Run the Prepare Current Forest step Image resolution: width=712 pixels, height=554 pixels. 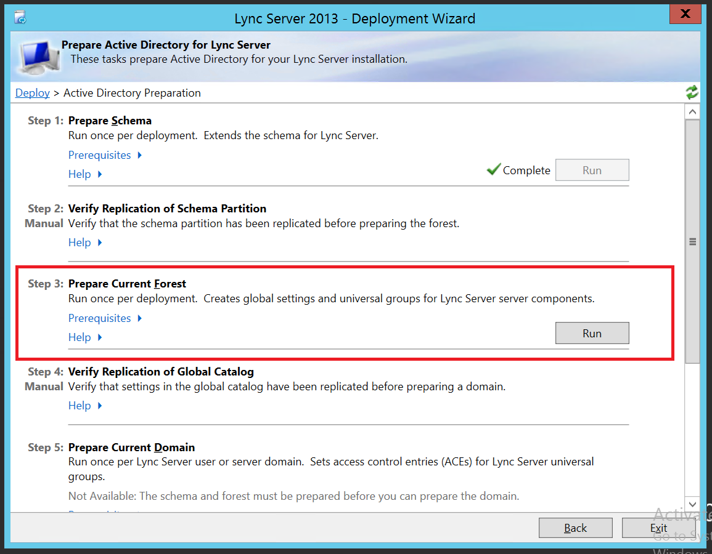[592, 333]
